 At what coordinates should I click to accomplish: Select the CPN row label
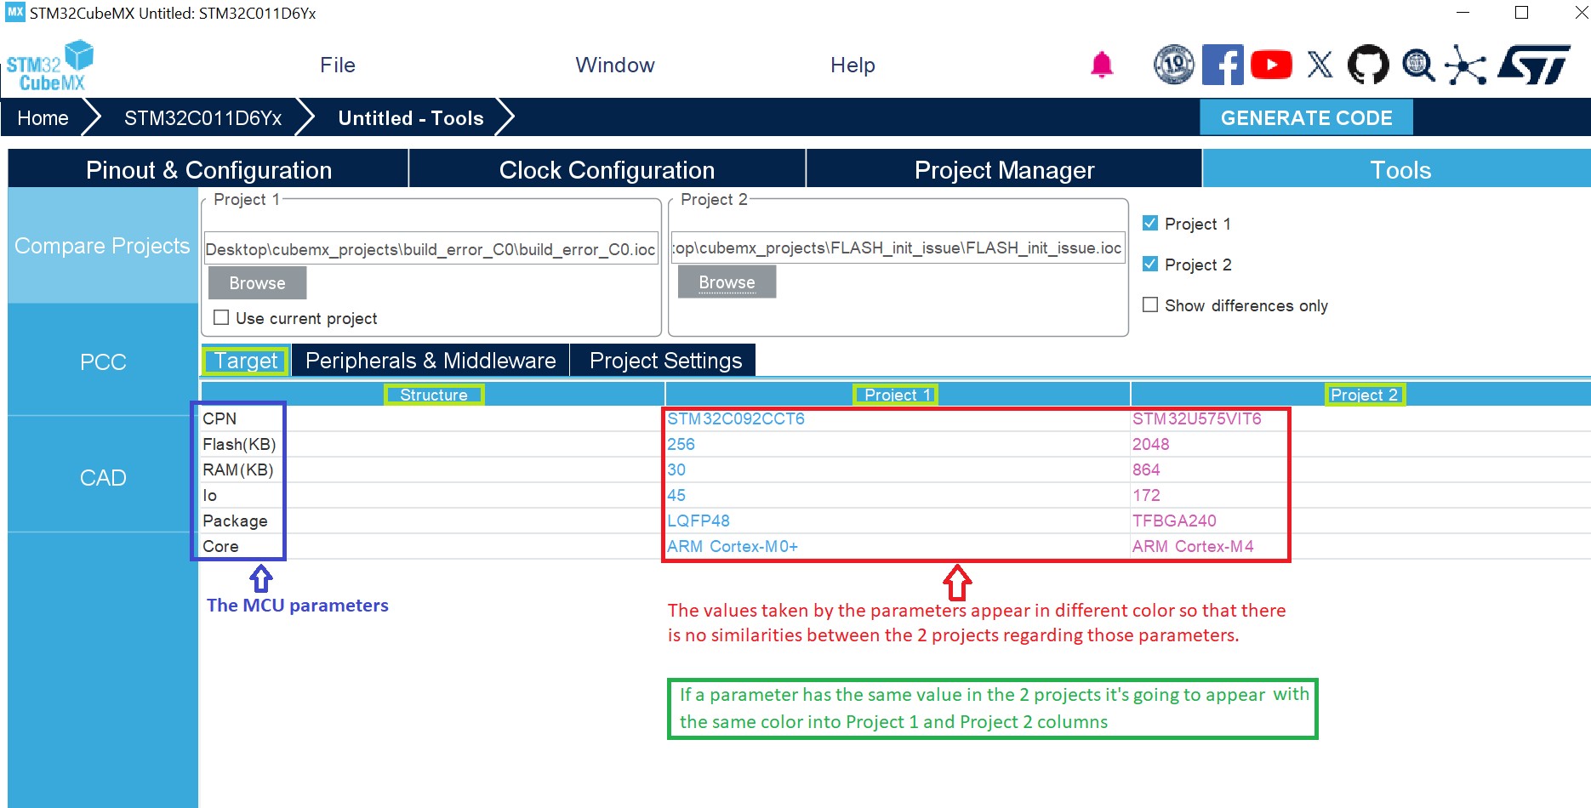(220, 418)
